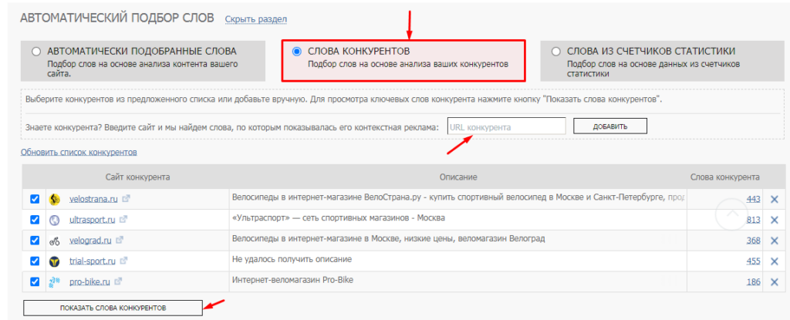Click the pro-bike.ru site favicon
Viewport: 790px width, 320px height.
pos(54,282)
